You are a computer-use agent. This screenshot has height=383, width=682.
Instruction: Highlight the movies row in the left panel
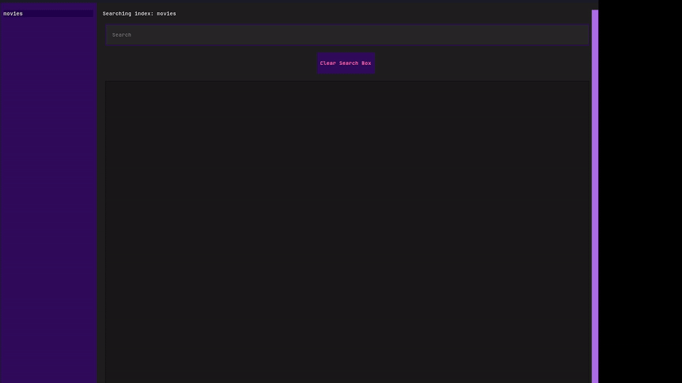(48, 14)
